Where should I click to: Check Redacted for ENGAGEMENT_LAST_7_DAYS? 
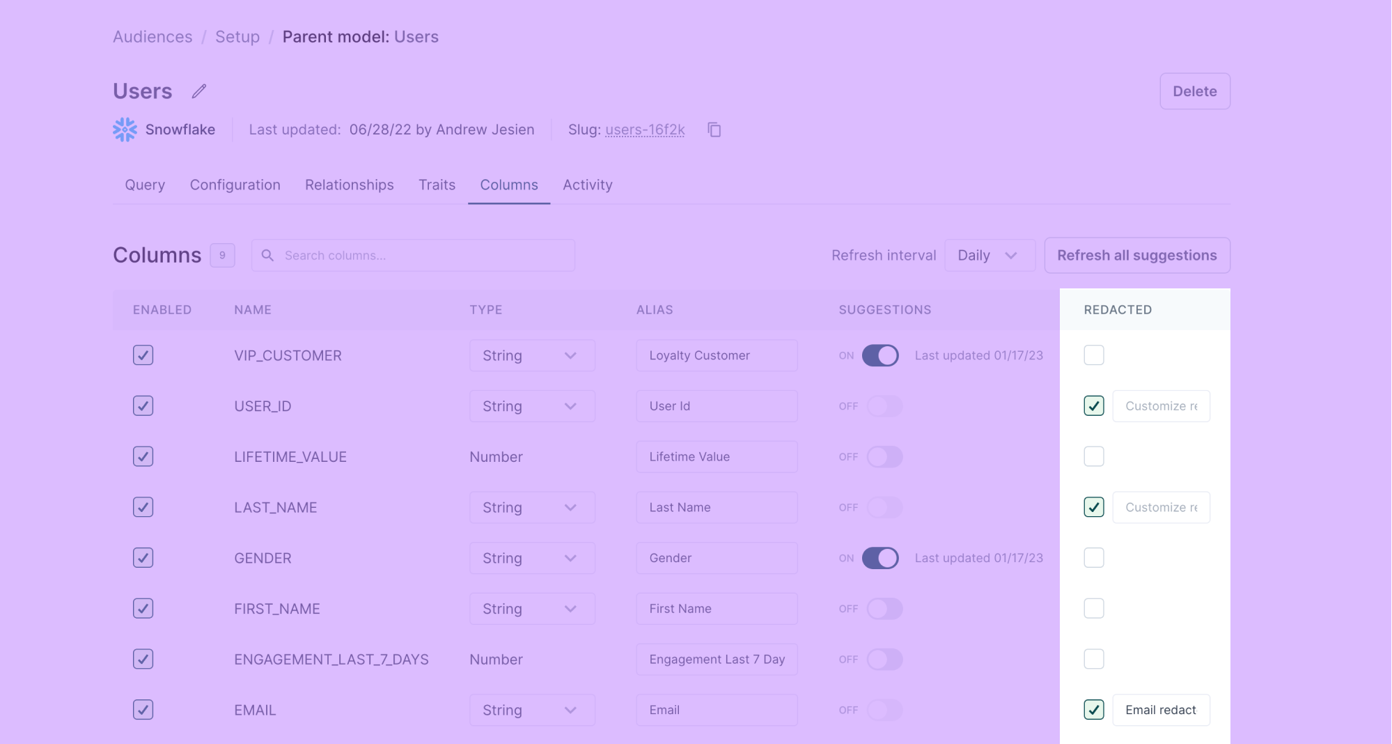pos(1094,659)
